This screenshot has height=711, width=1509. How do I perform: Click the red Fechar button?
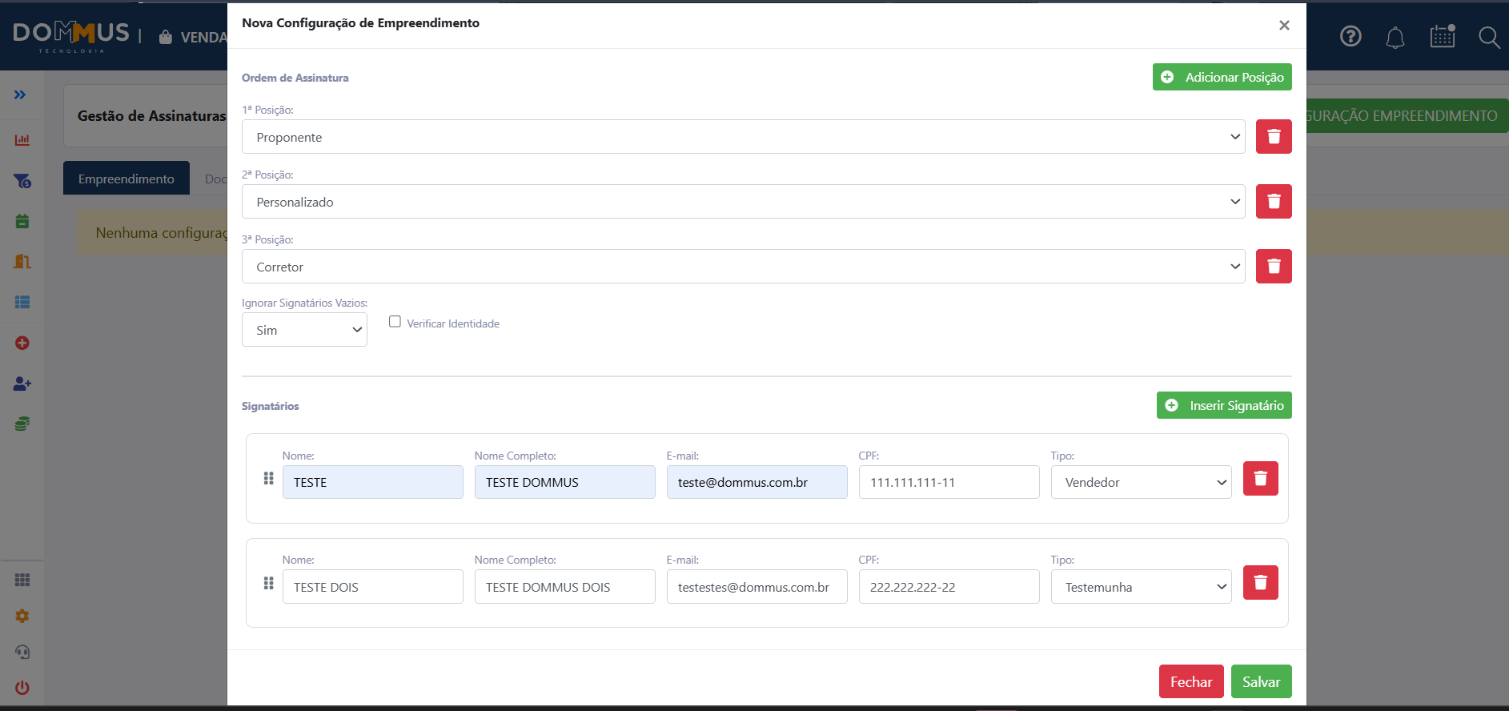1191,681
